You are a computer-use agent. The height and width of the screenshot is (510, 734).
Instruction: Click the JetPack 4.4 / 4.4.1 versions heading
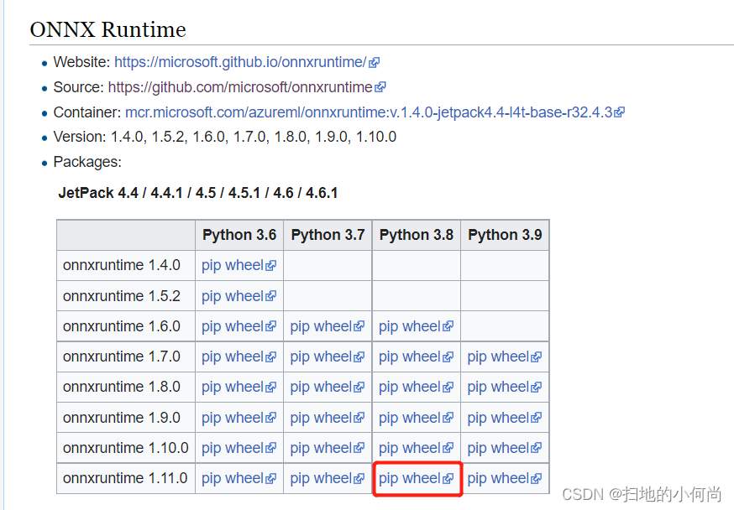point(198,193)
